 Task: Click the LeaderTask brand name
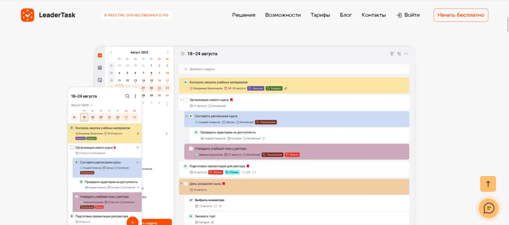point(57,15)
